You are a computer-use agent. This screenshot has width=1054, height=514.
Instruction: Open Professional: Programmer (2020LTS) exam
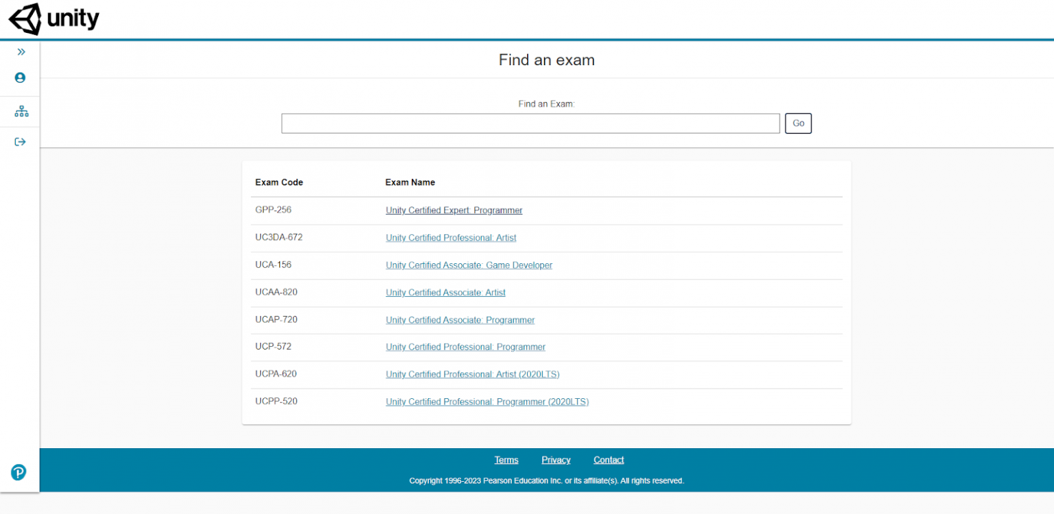[487, 402]
